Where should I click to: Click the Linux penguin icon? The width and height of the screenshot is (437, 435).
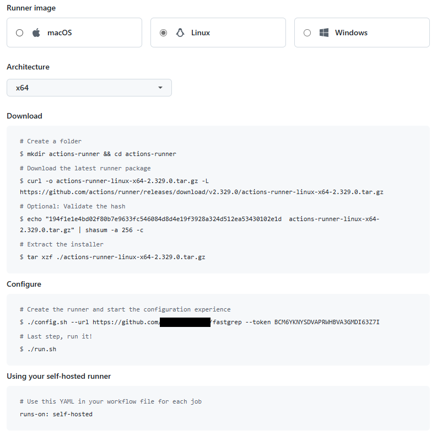tap(180, 33)
